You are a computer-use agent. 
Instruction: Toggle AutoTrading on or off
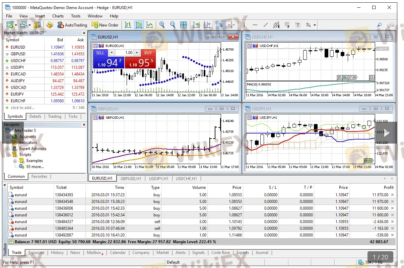click(x=72, y=25)
